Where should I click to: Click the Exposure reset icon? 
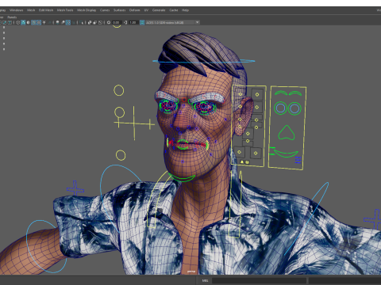point(109,22)
